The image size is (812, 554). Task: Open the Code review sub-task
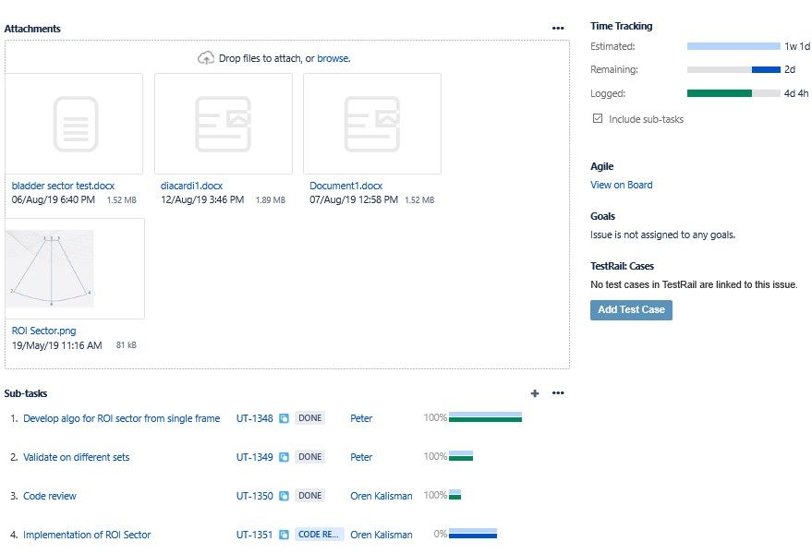50,496
